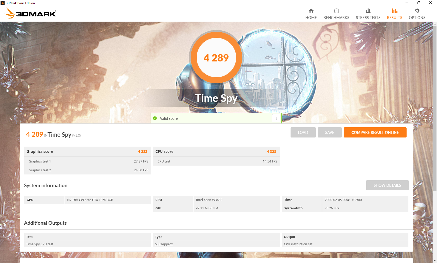Click GUI version v2.11.6866 s64
437x263 pixels.
(207, 208)
